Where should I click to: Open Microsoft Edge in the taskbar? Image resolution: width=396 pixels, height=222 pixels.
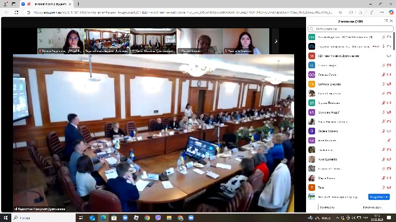coord(103,217)
